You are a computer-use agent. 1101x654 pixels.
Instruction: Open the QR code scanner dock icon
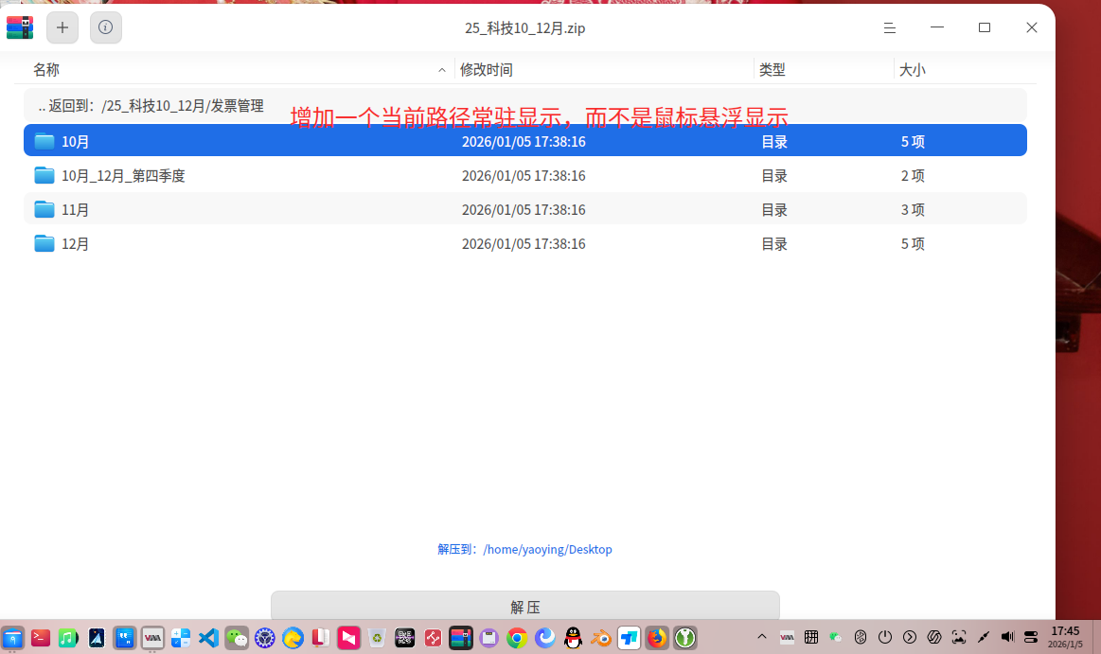pos(404,638)
